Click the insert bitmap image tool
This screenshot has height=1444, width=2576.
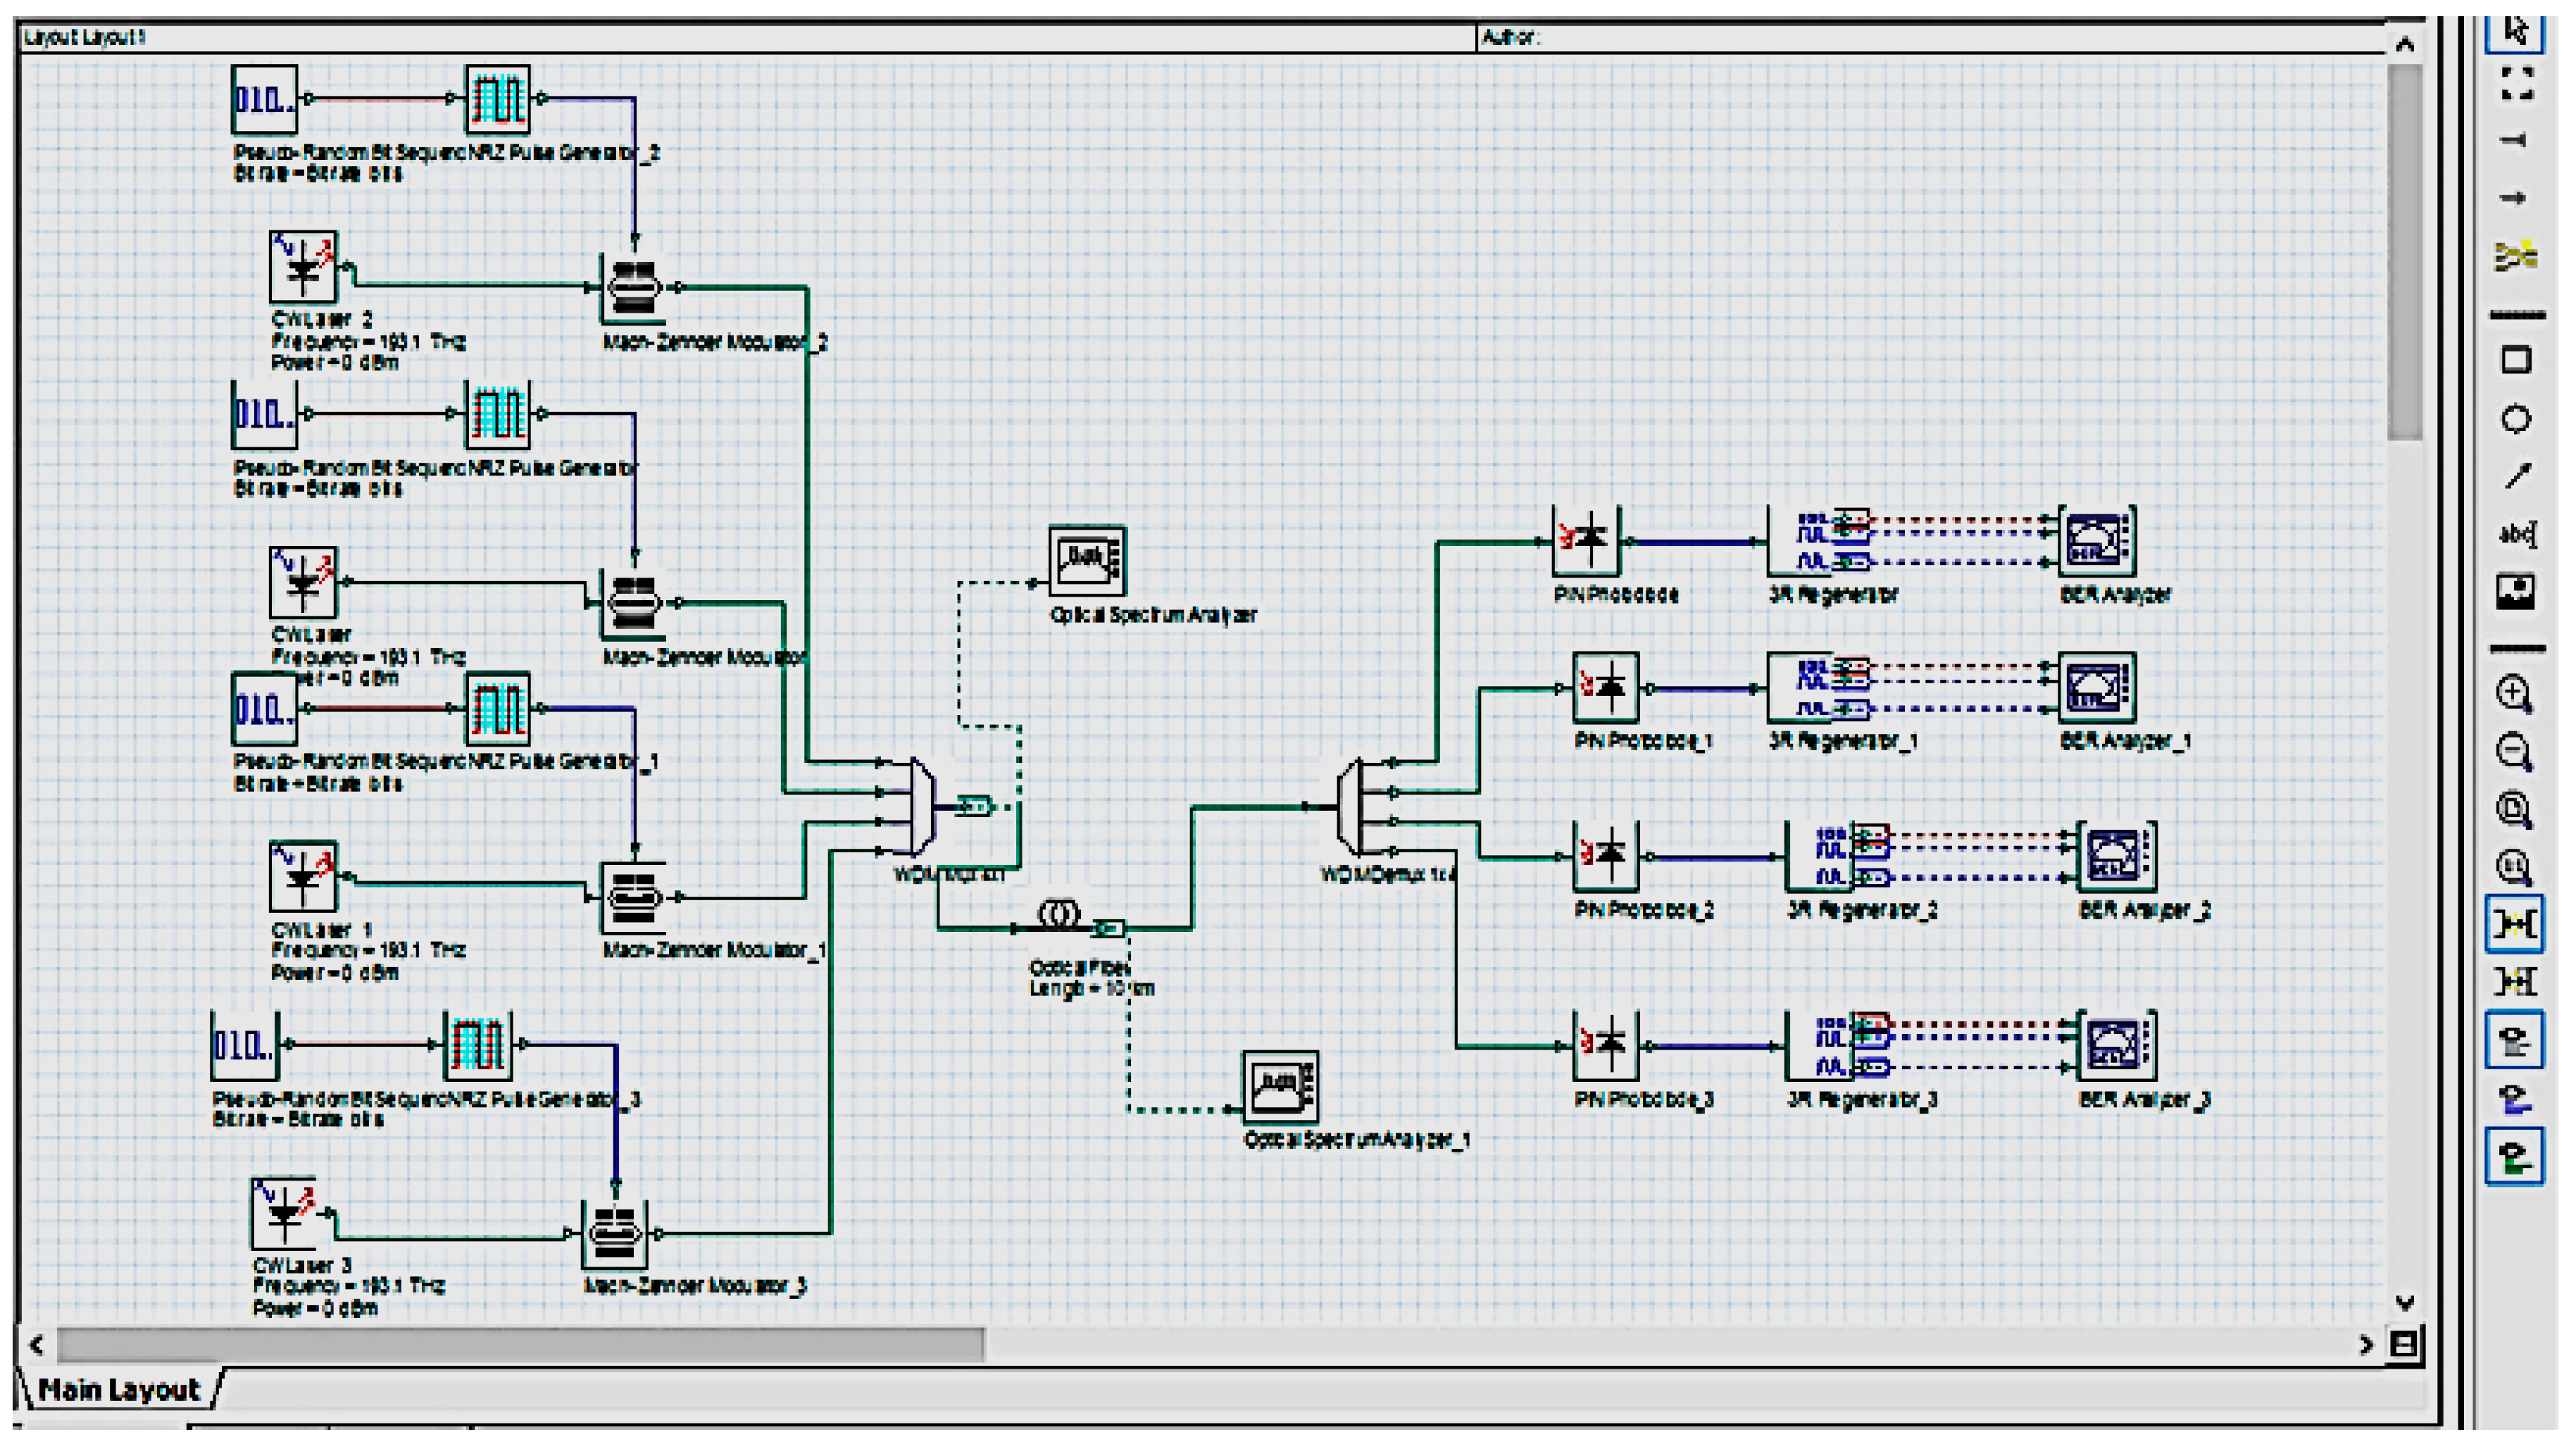[x=2516, y=592]
